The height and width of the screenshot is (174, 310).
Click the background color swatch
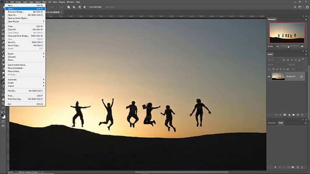4,117
